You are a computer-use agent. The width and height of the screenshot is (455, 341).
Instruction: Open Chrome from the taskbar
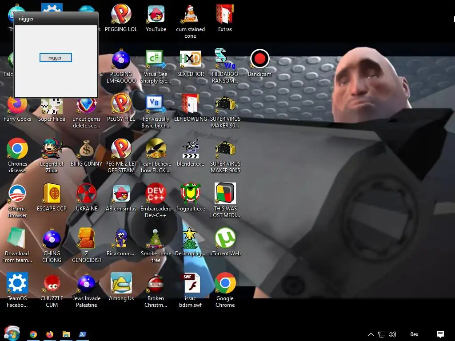pyautogui.click(x=33, y=334)
